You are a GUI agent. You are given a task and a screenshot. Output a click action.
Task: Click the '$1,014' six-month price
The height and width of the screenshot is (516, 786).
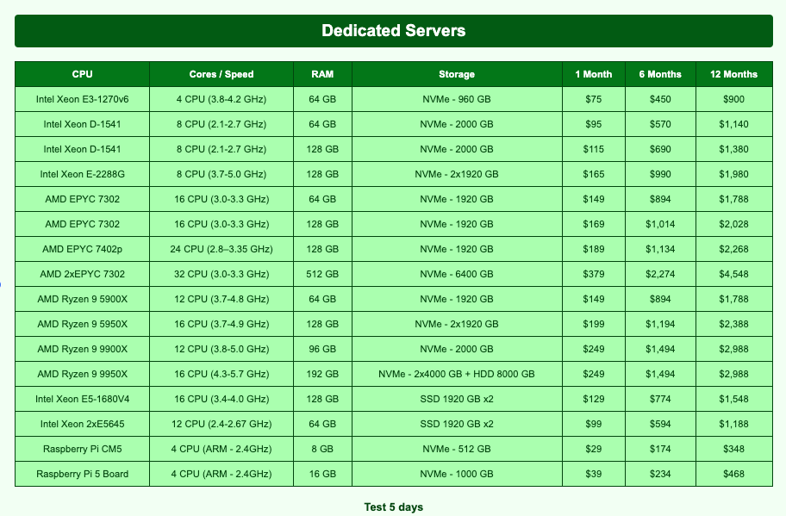660,224
